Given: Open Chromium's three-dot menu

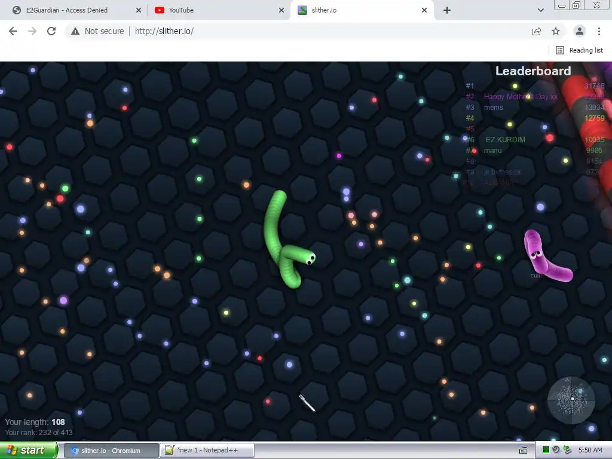Looking at the screenshot, I should (x=599, y=31).
